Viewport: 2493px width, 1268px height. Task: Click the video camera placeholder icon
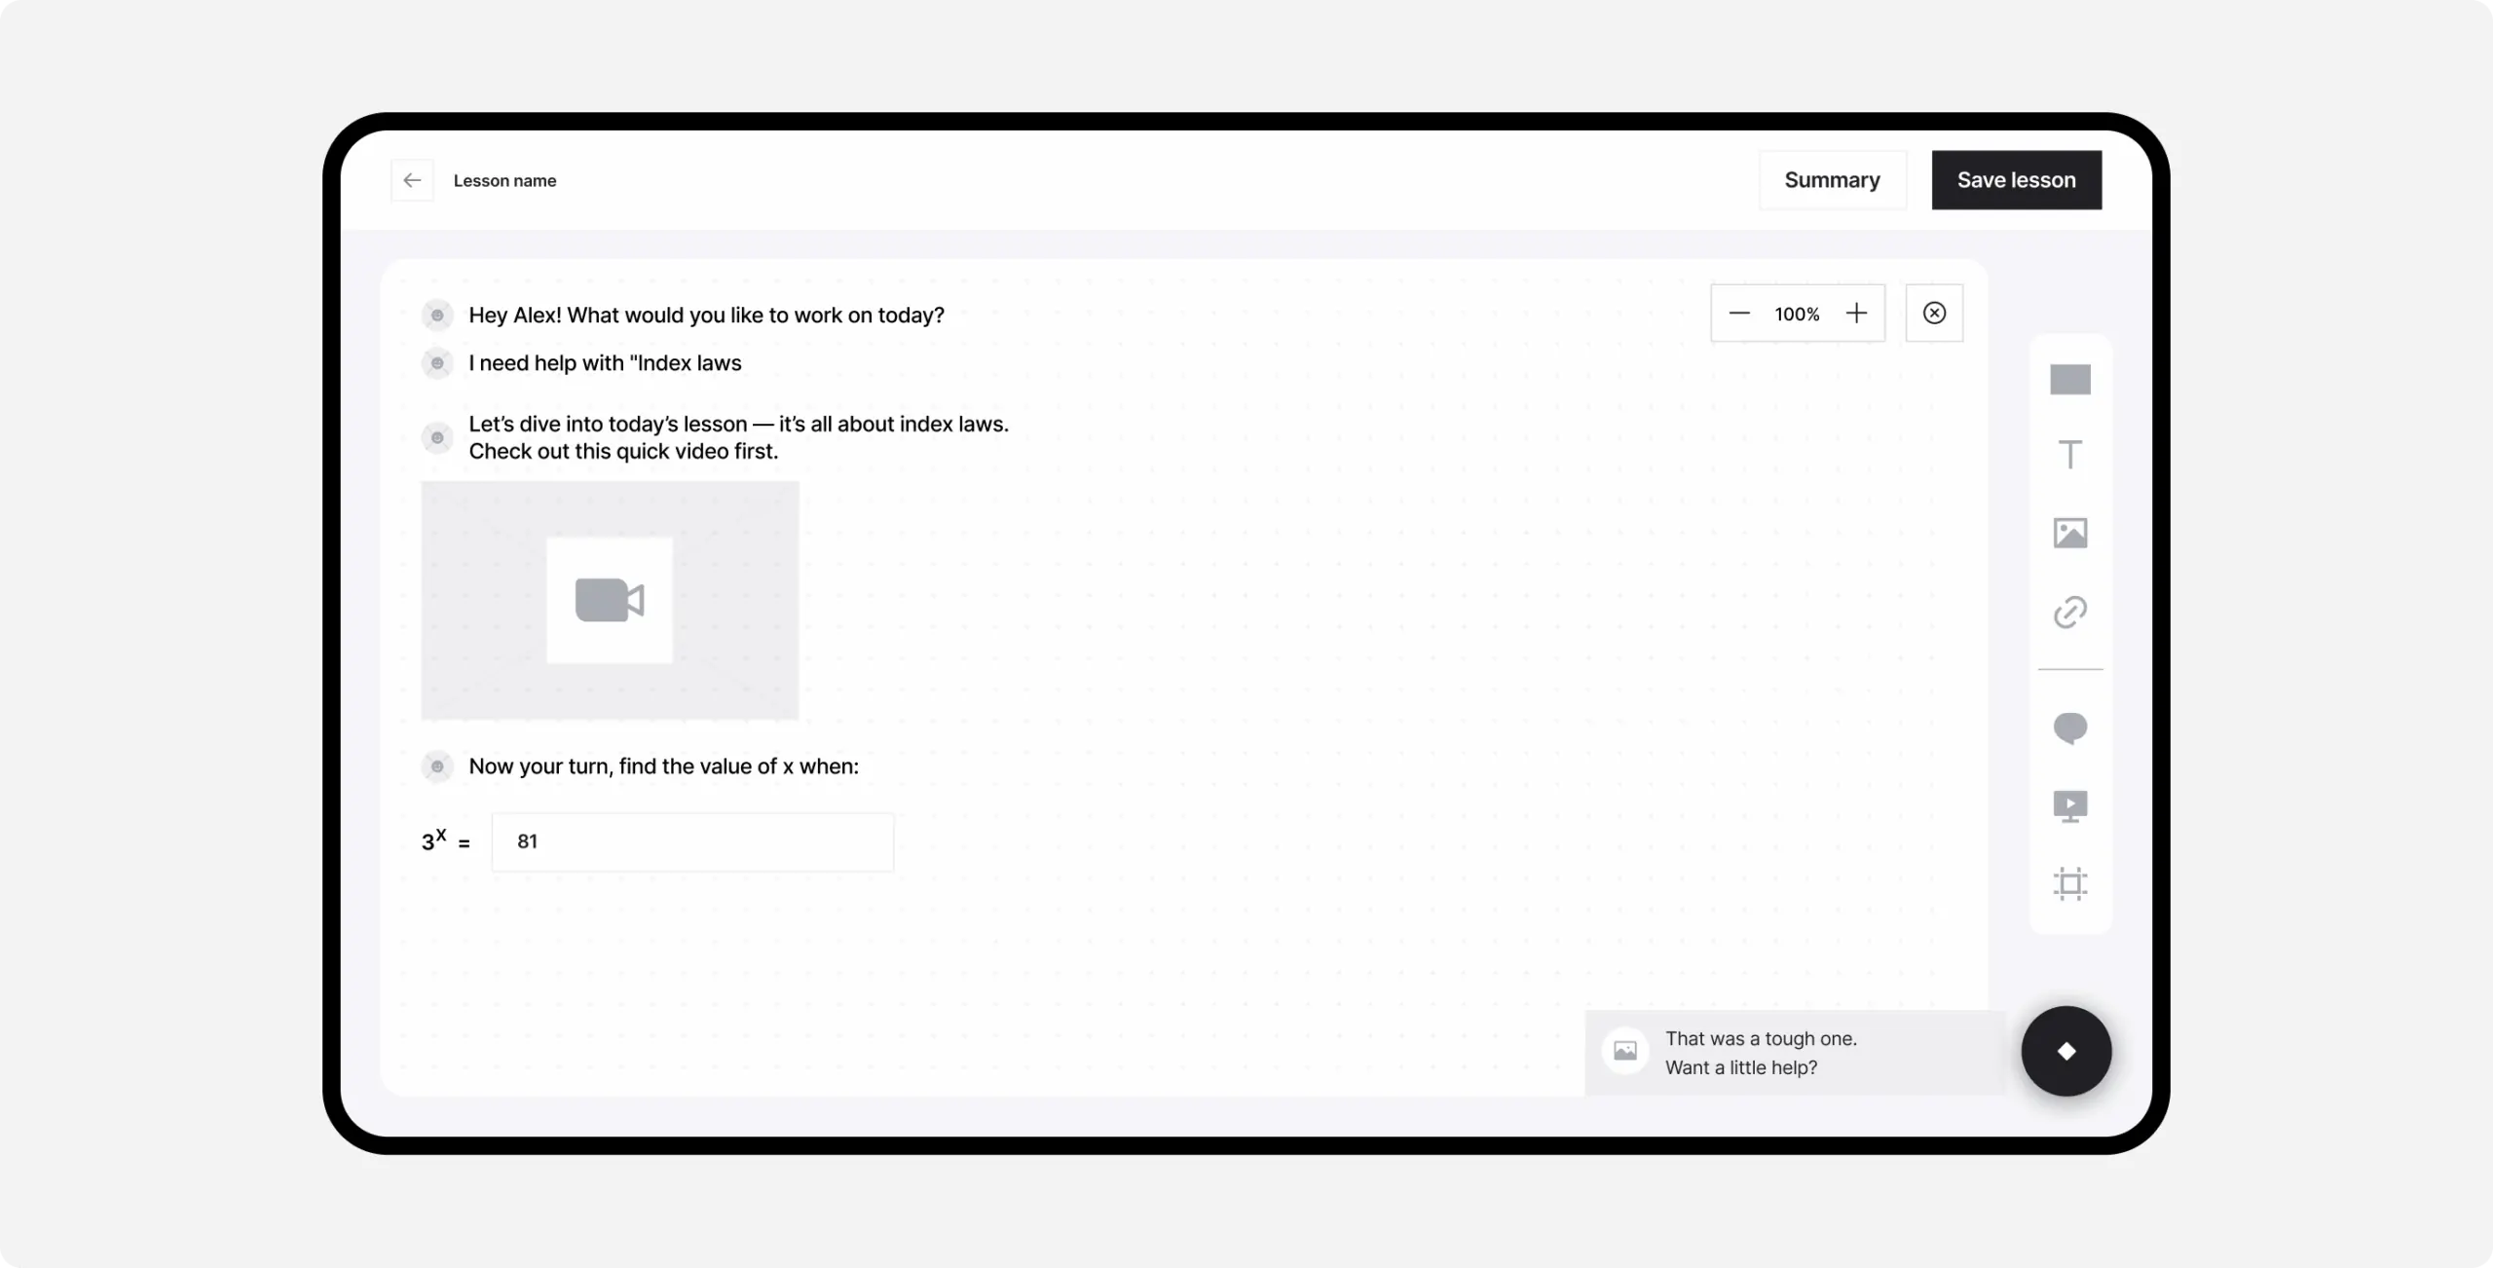click(610, 600)
